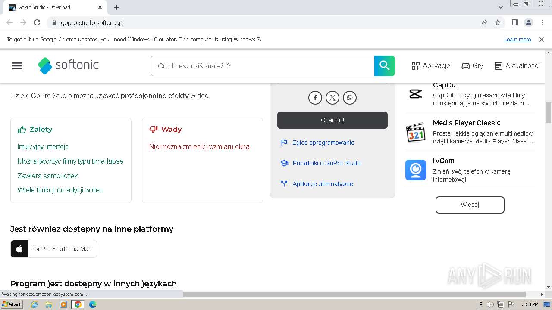Open Media Player Classic title link
Image resolution: width=552 pixels, height=310 pixels.
tap(467, 123)
